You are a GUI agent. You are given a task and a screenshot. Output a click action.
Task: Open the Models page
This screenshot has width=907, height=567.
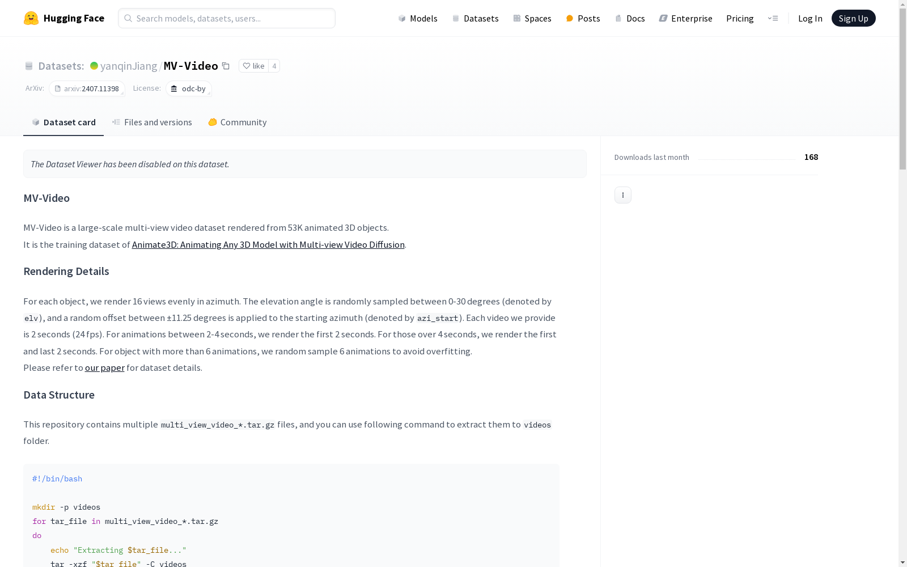(x=418, y=18)
